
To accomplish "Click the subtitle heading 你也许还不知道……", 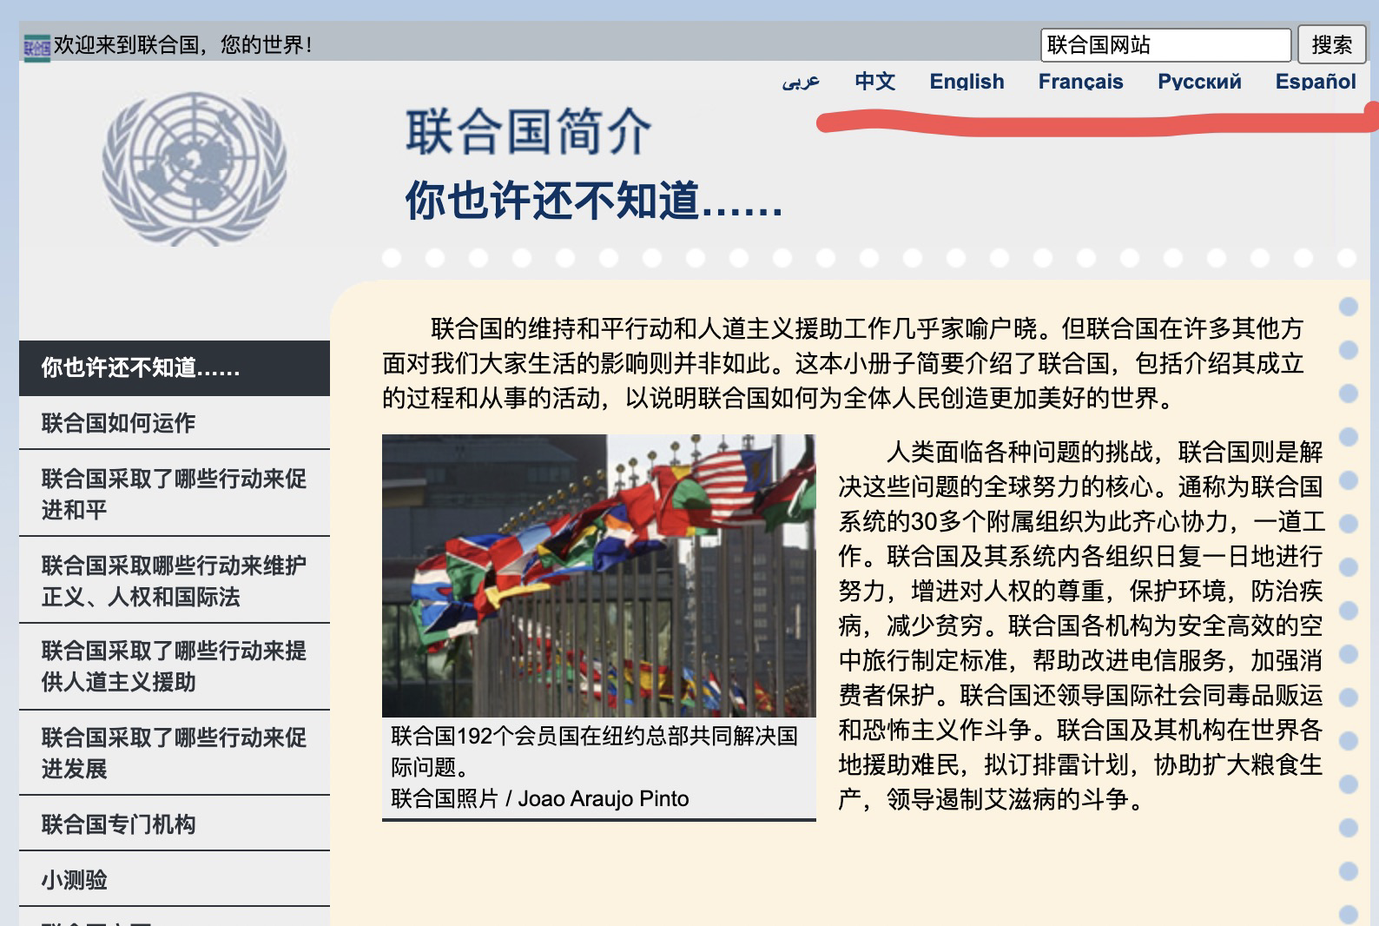I will point(595,200).
